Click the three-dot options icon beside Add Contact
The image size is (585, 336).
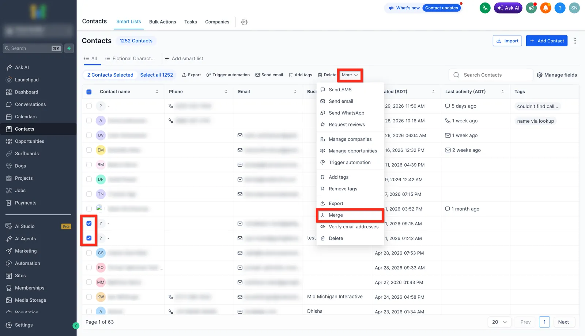(x=575, y=41)
